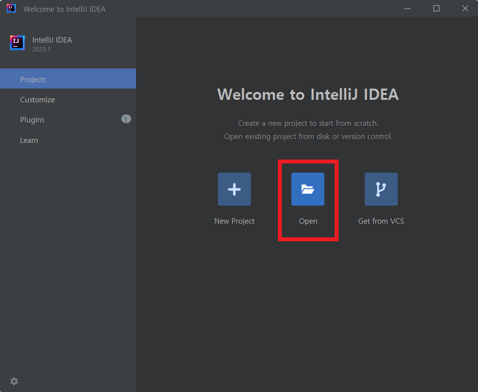Open the Plugins tab

click(68, 120)
